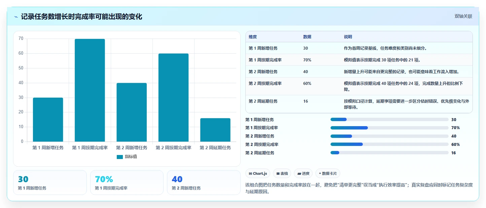The image size is (486, 208).
Task: Click the 双轴关联 label in header
Action: click(x=463, y=16)
